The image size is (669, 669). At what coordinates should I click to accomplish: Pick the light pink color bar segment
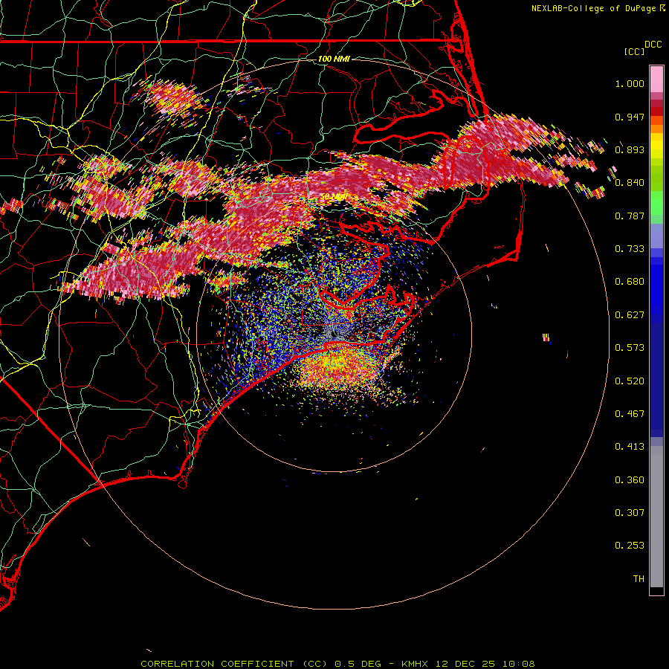pos(656,79)
